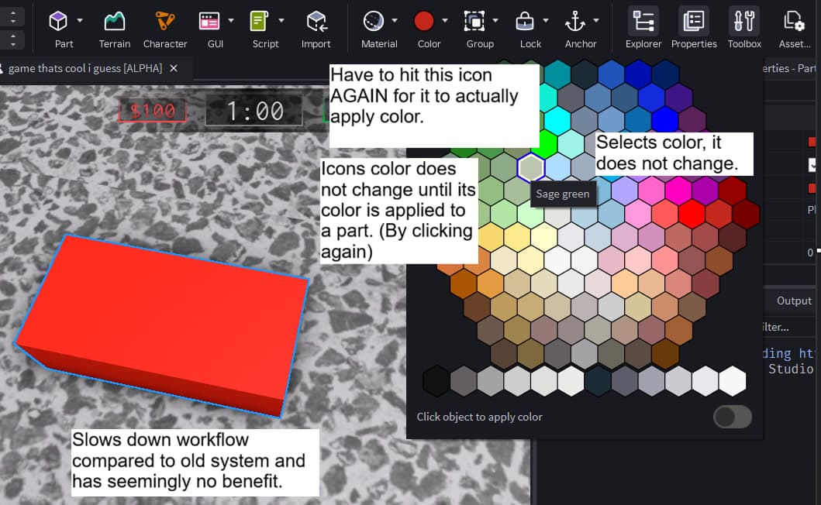The height and width of the screenshot is (505, 821).
Task: Switch to 'game thats cool i guess [ALPHA]' tab
Action: (85, 68)
